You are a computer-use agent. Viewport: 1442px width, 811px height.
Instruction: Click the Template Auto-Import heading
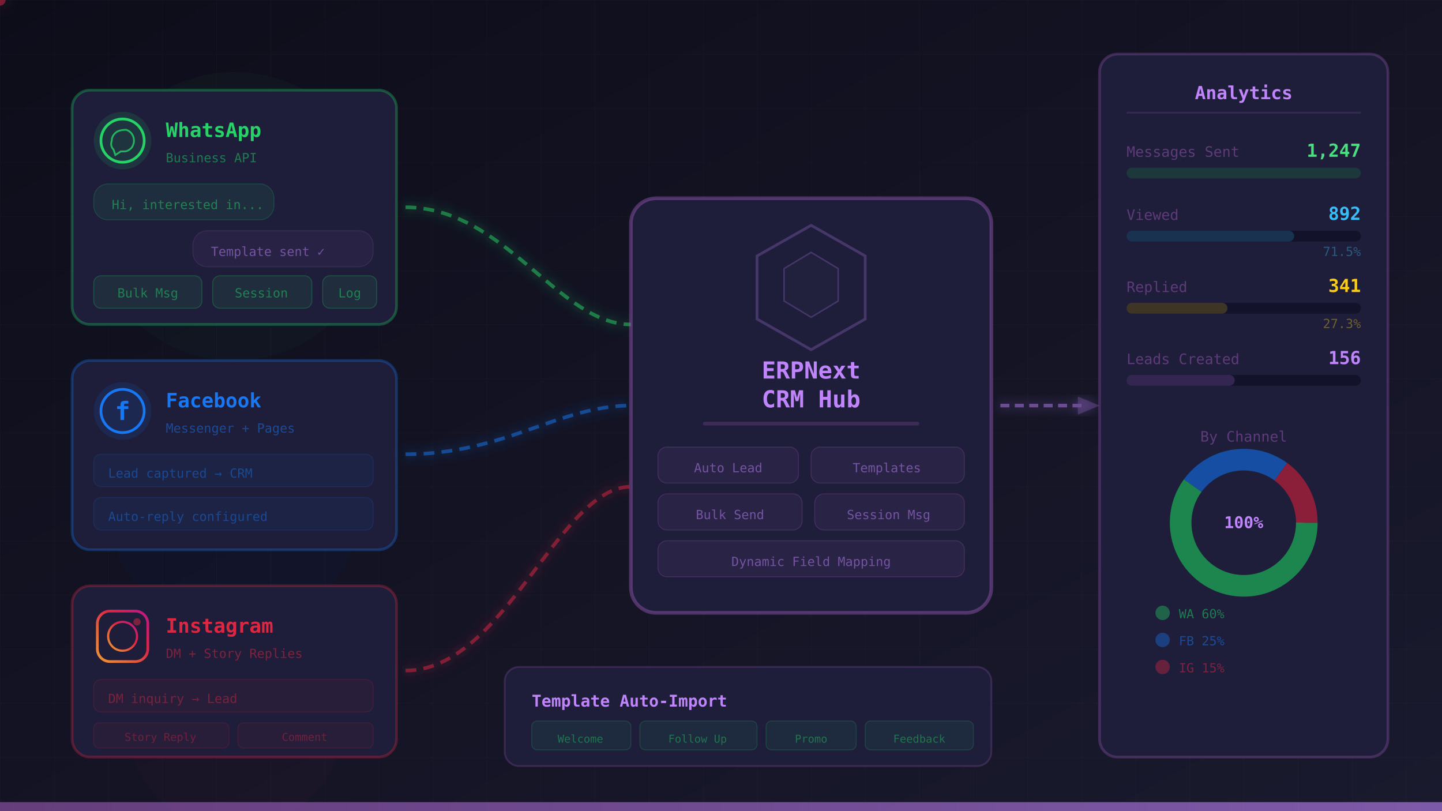(x=629, y=701)
